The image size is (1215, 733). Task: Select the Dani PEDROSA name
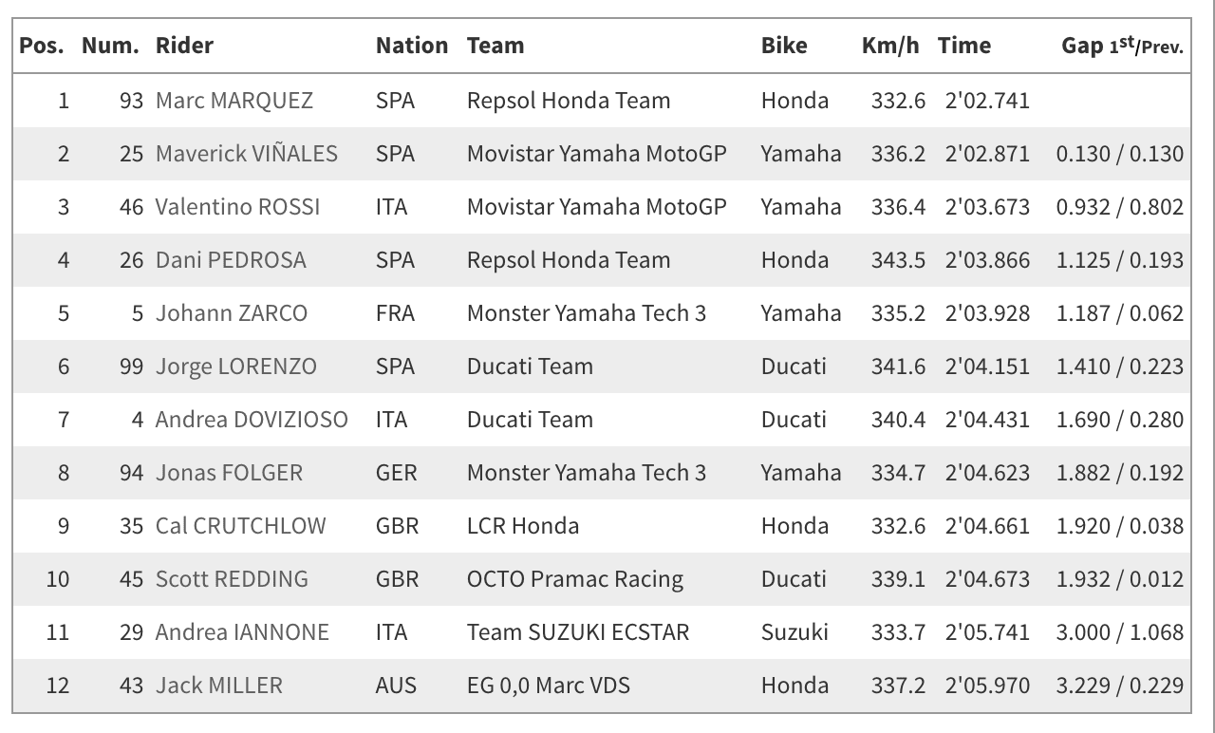tap(231, 260)
